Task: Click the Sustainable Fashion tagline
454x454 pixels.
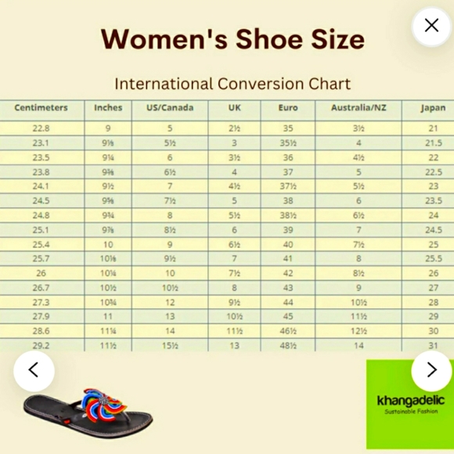Action: (x=411, y=412)
